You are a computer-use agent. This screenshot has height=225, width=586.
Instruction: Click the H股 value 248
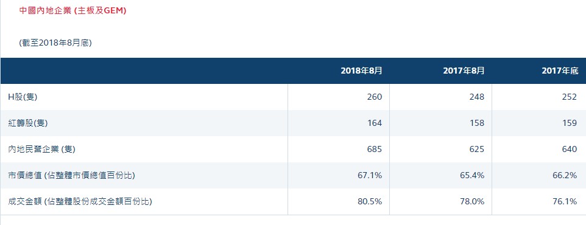point(476,97)
